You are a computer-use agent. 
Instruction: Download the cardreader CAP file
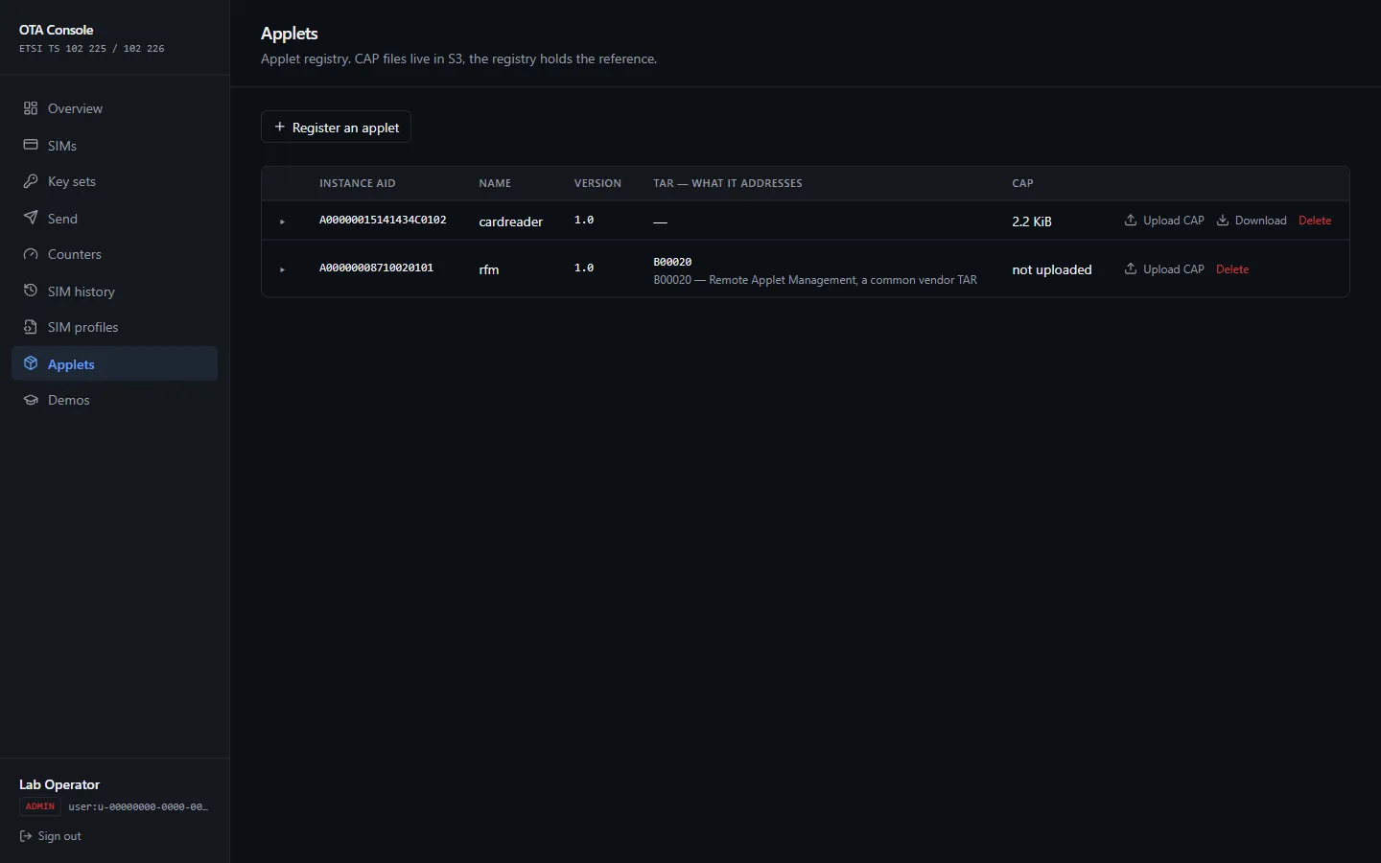click(x=1252, y=221)
